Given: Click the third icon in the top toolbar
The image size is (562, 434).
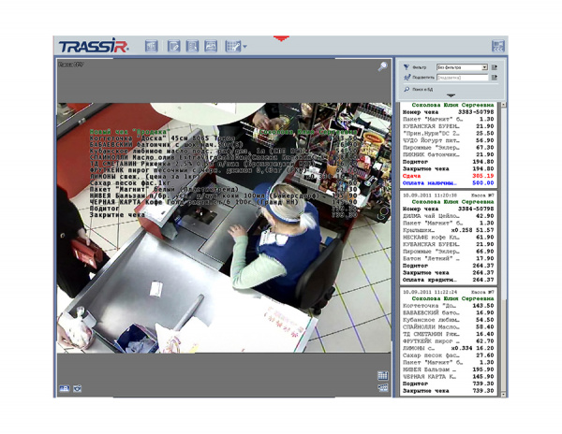Looking at the screenshot, I should coord(193,46).
